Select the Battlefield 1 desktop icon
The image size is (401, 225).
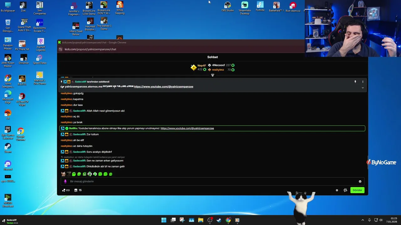(276, 7)
